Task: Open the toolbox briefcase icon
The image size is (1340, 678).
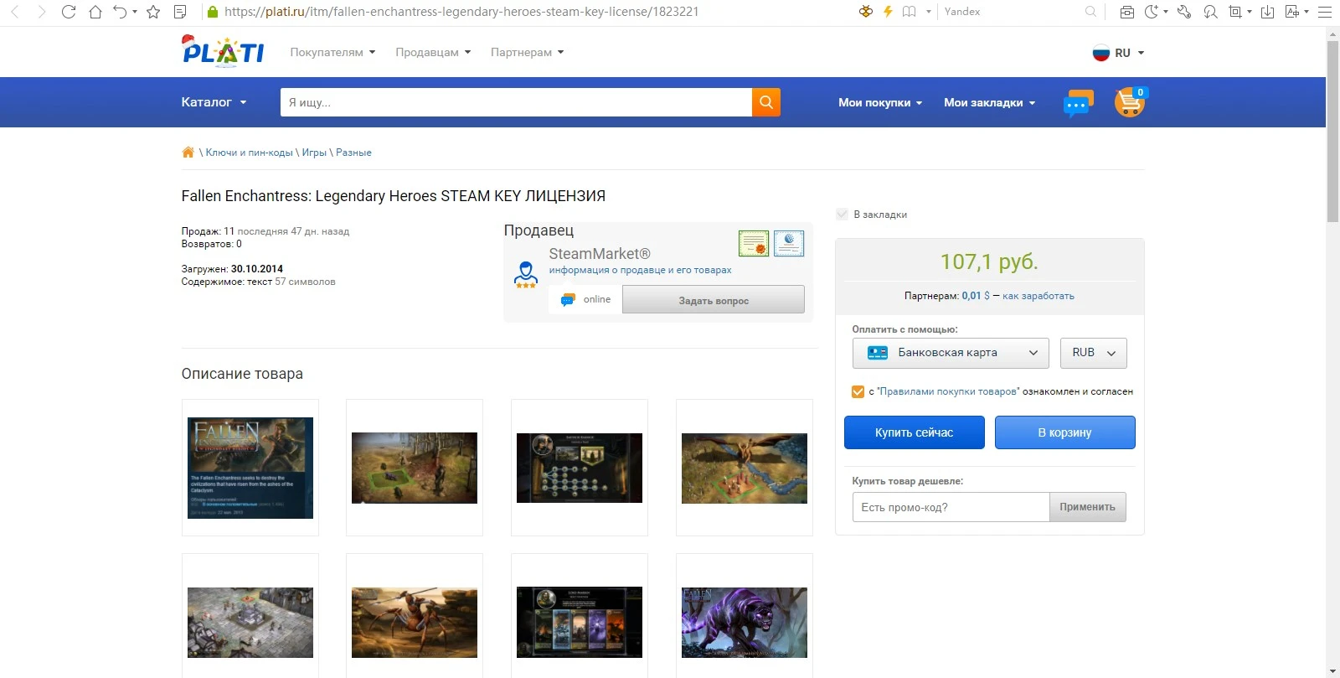Action: pos(1127,12)
